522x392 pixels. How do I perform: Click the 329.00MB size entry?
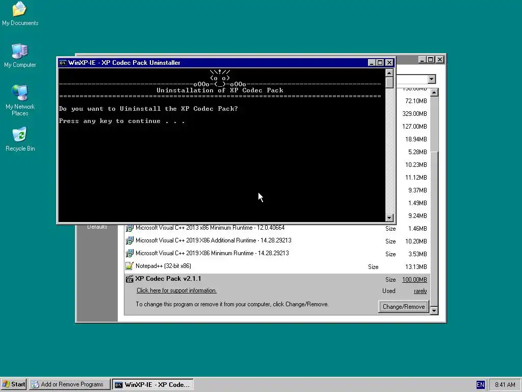[x=414, y=114]
